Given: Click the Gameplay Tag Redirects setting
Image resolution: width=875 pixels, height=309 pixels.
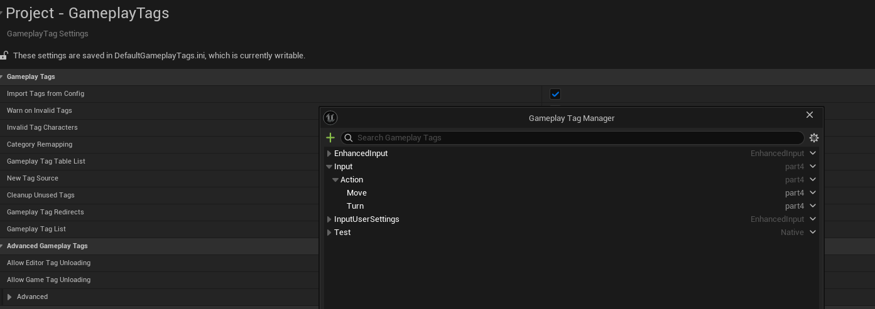Looking at the screenshot, I should 45,212.
